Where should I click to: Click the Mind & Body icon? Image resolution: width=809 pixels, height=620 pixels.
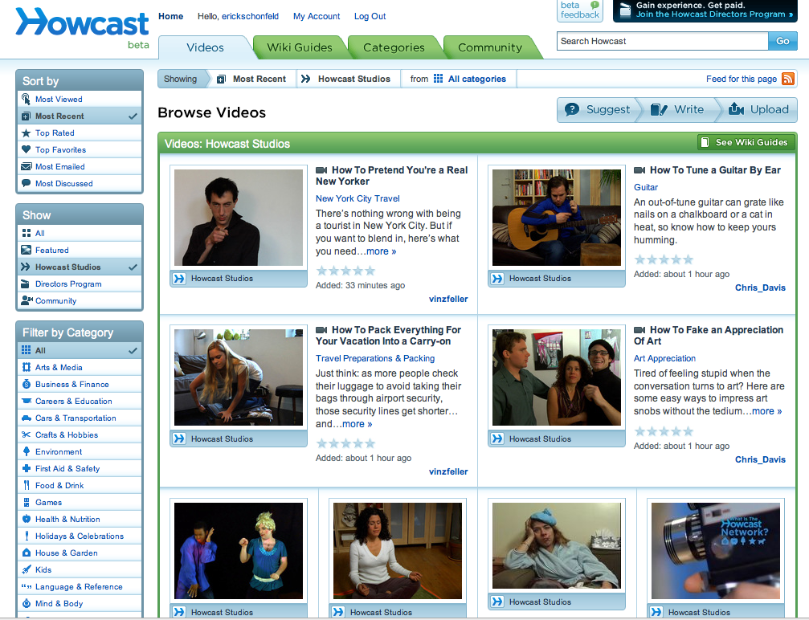tap(27, 603)
